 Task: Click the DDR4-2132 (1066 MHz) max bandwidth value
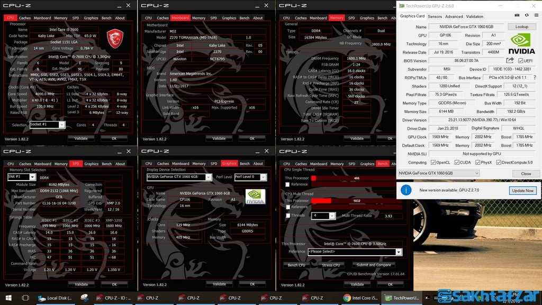(x=59, y=191)
